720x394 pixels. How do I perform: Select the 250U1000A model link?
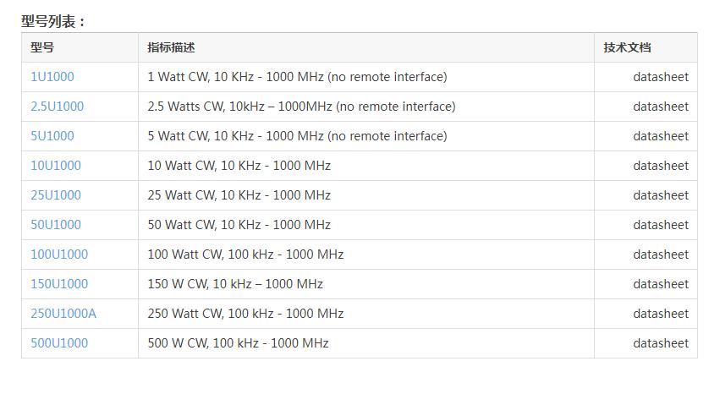point(63,314)
